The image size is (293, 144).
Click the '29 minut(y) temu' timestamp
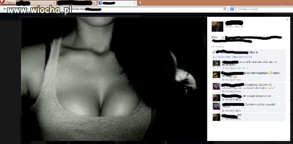coord(231,110)
